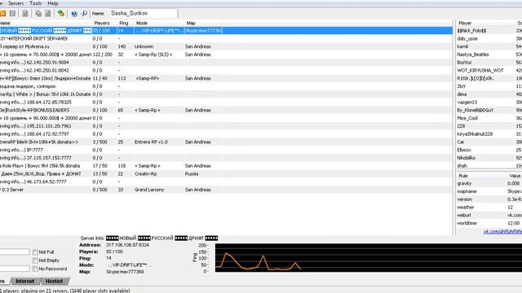Click the weburl rule row
Viewport: 522px width, 293px height.
(x=489, y=215)
